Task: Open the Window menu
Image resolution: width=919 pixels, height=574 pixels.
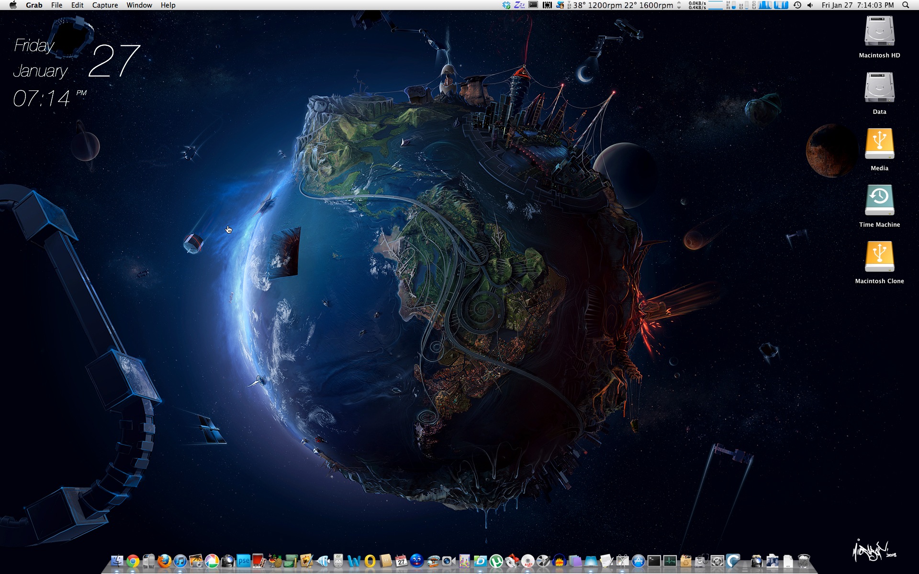Action: point(139,5)
